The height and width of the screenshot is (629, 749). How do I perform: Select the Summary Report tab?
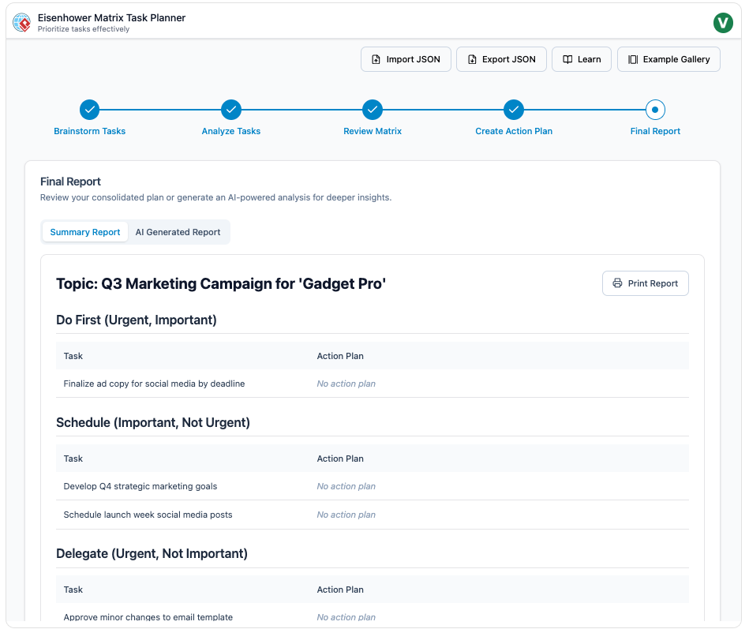(x=85, y=232)
